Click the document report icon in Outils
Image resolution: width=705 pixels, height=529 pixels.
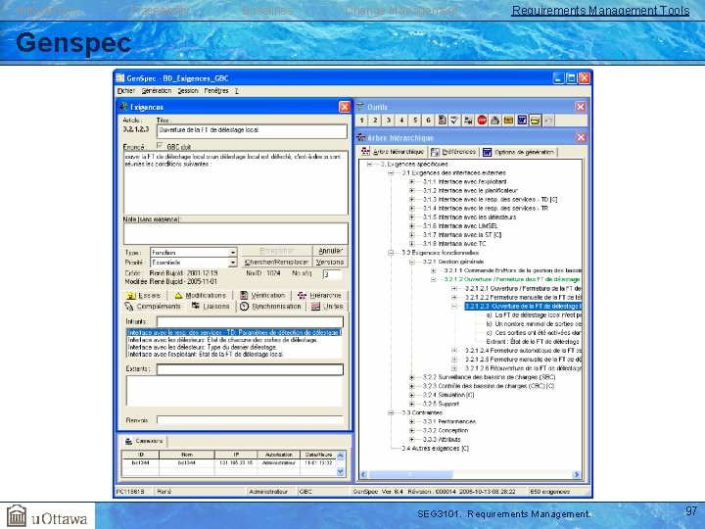coord(442,120)
